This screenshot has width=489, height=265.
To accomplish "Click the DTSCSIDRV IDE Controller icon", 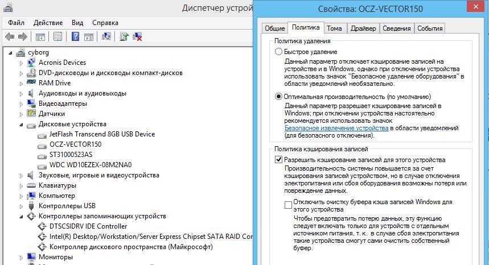I will coord(42,226).
